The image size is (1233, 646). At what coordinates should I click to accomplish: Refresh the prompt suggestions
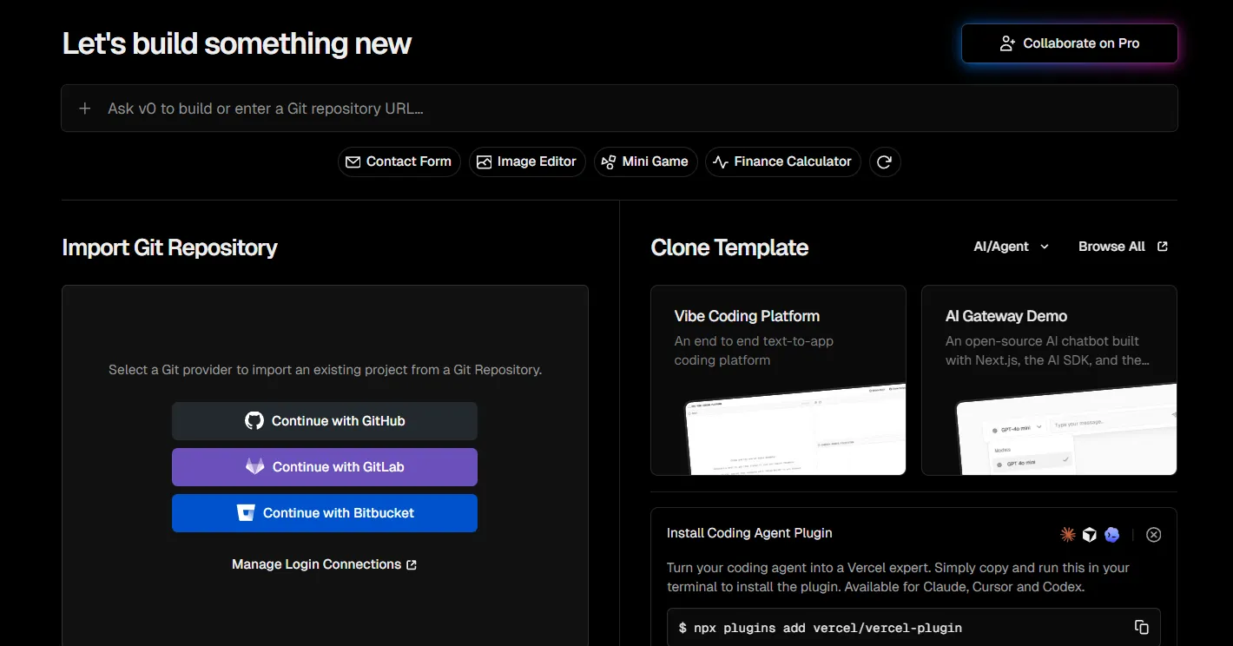click(885, 161)
